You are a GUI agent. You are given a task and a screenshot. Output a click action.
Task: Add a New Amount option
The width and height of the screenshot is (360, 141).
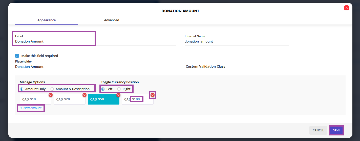[x=31, y=108]
